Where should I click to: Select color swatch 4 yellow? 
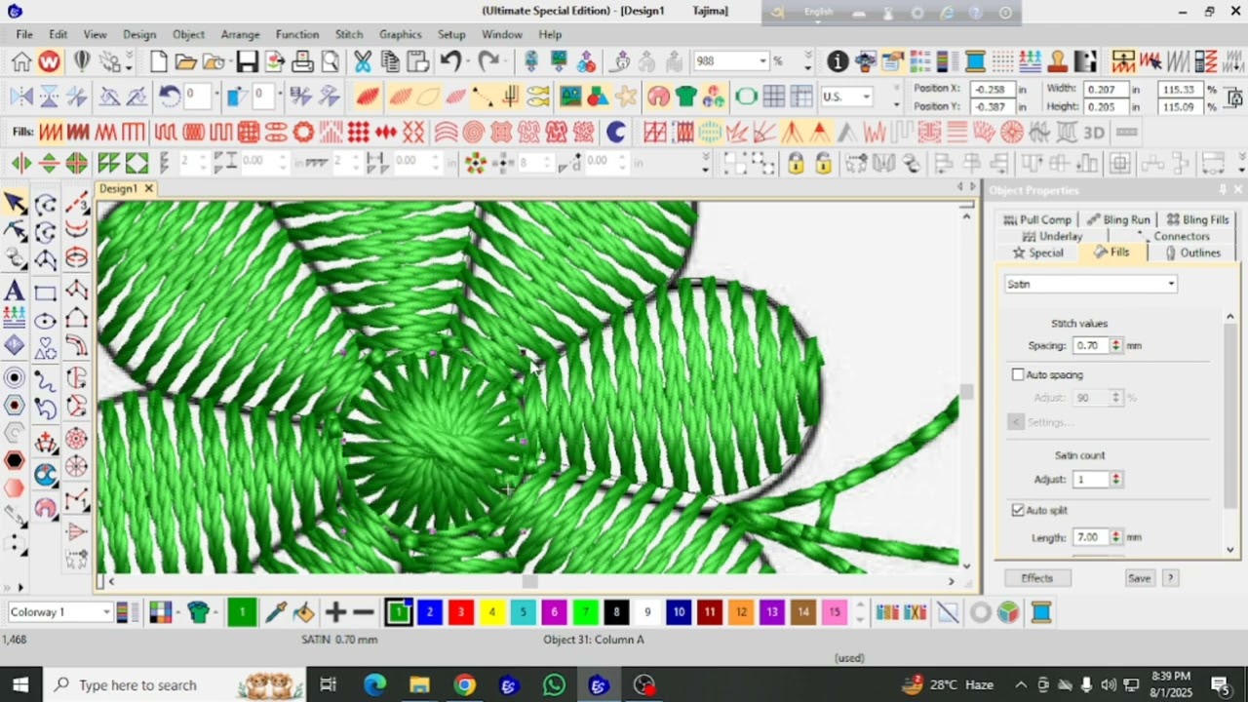491,612
